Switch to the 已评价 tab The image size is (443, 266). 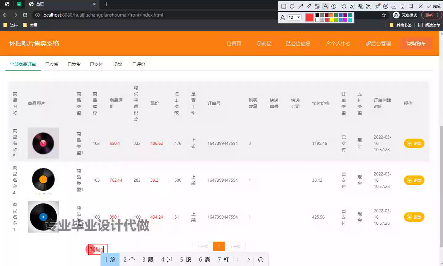(139, 64)
